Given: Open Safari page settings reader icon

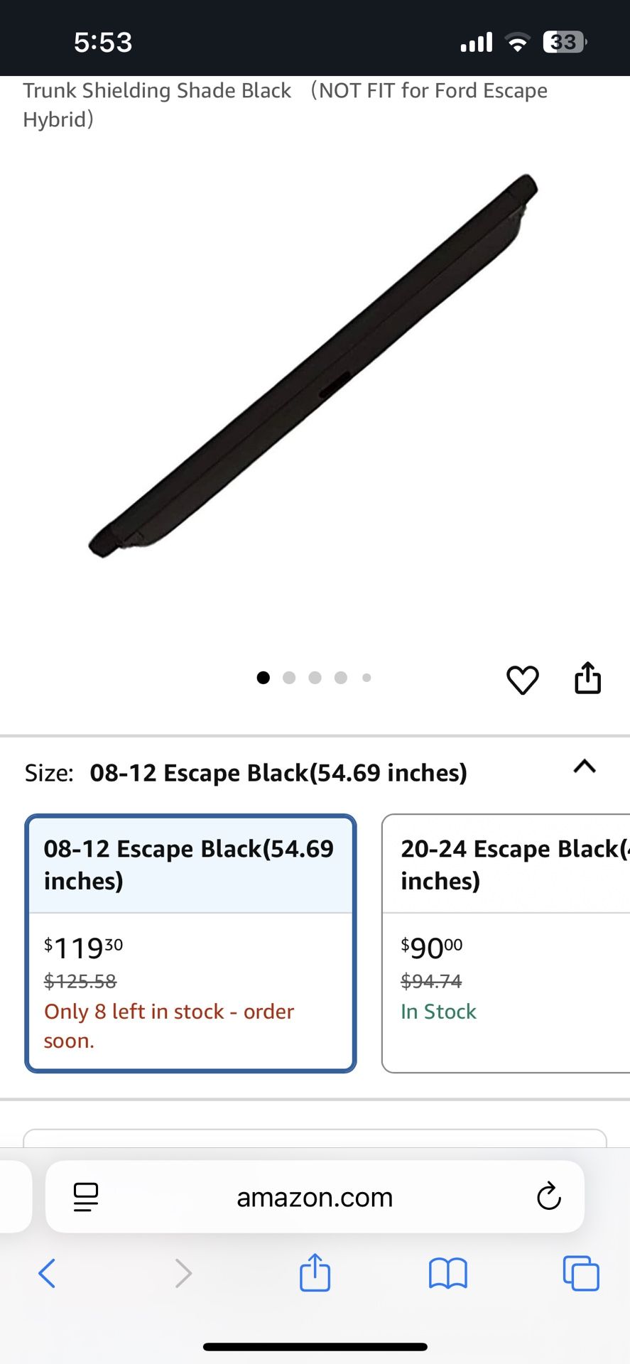Looking at the screenshot, I should [x=86, y=1197].
